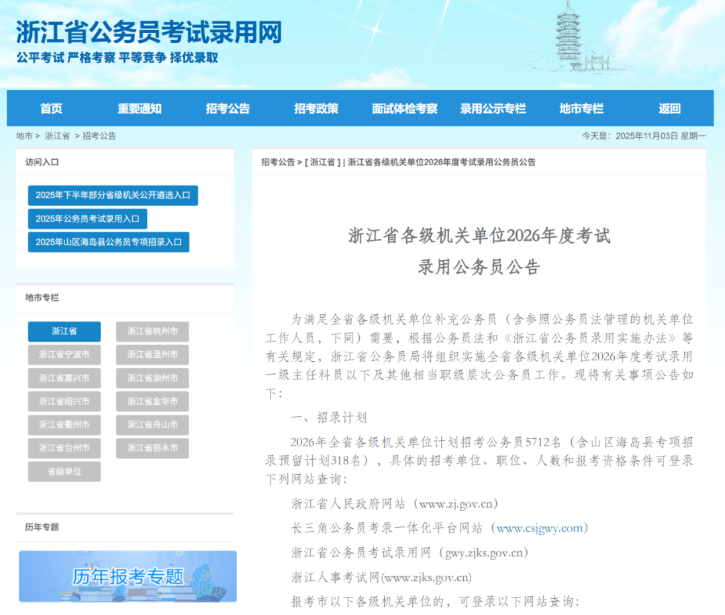725x615 pixels.
Task: Select the 浙江省杭州市 city button
Action: point(152,332)
